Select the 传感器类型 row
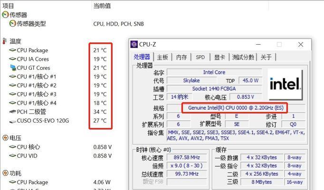The width and height of the screenshot is (324, 190). coord(31,24)
